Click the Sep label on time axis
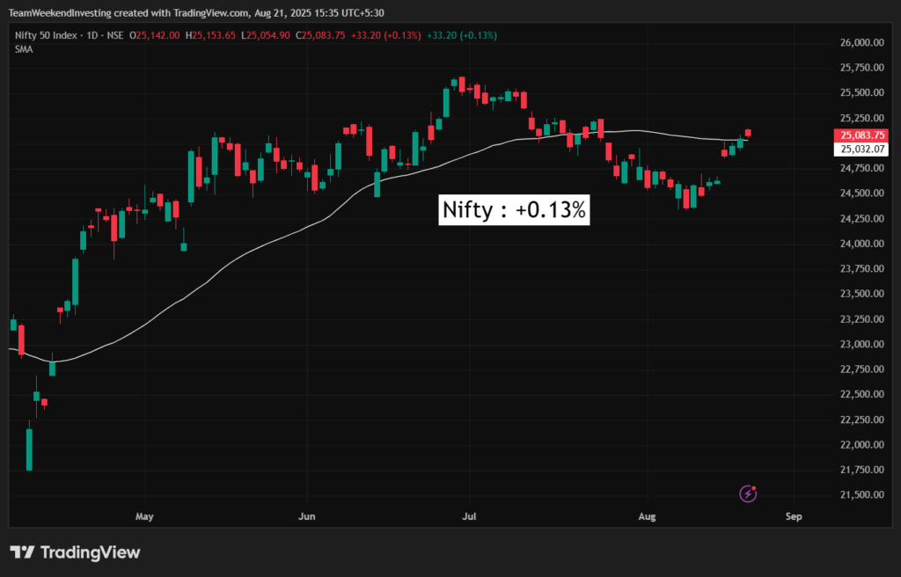Image resolution: width=901 pixels, height=577 pixels. click(794, 516)
